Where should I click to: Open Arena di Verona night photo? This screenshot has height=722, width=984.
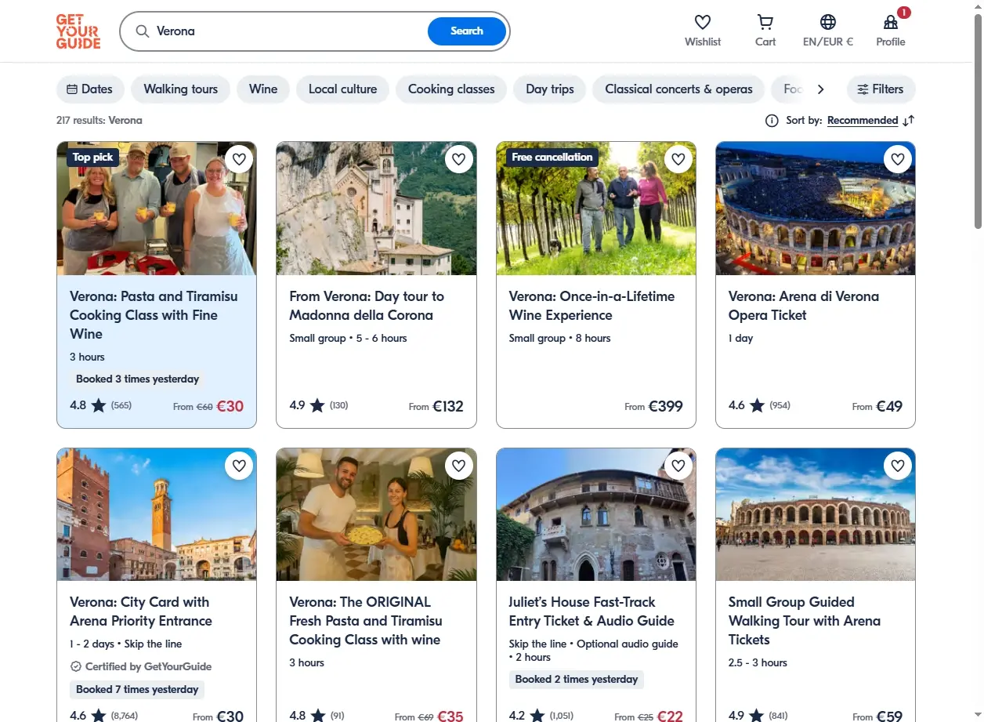[816, 209]
